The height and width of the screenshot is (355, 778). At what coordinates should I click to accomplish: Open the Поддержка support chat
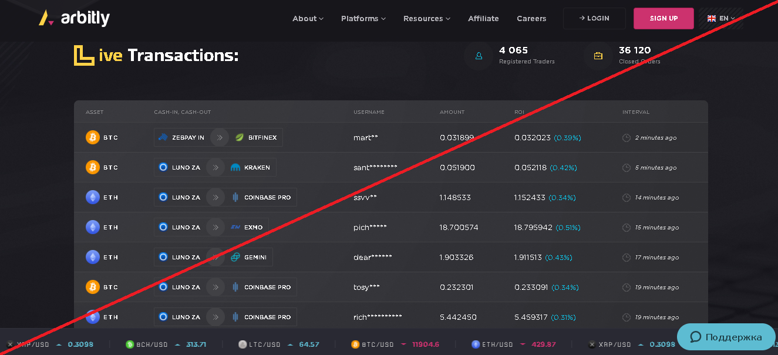726,337
